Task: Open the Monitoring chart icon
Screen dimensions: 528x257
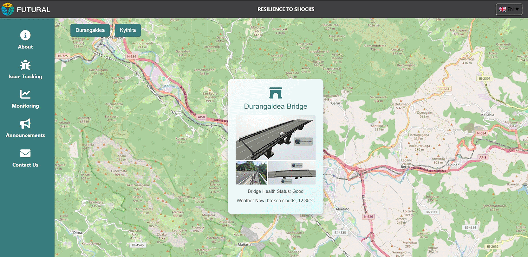Action: click(x=25, y=94)
